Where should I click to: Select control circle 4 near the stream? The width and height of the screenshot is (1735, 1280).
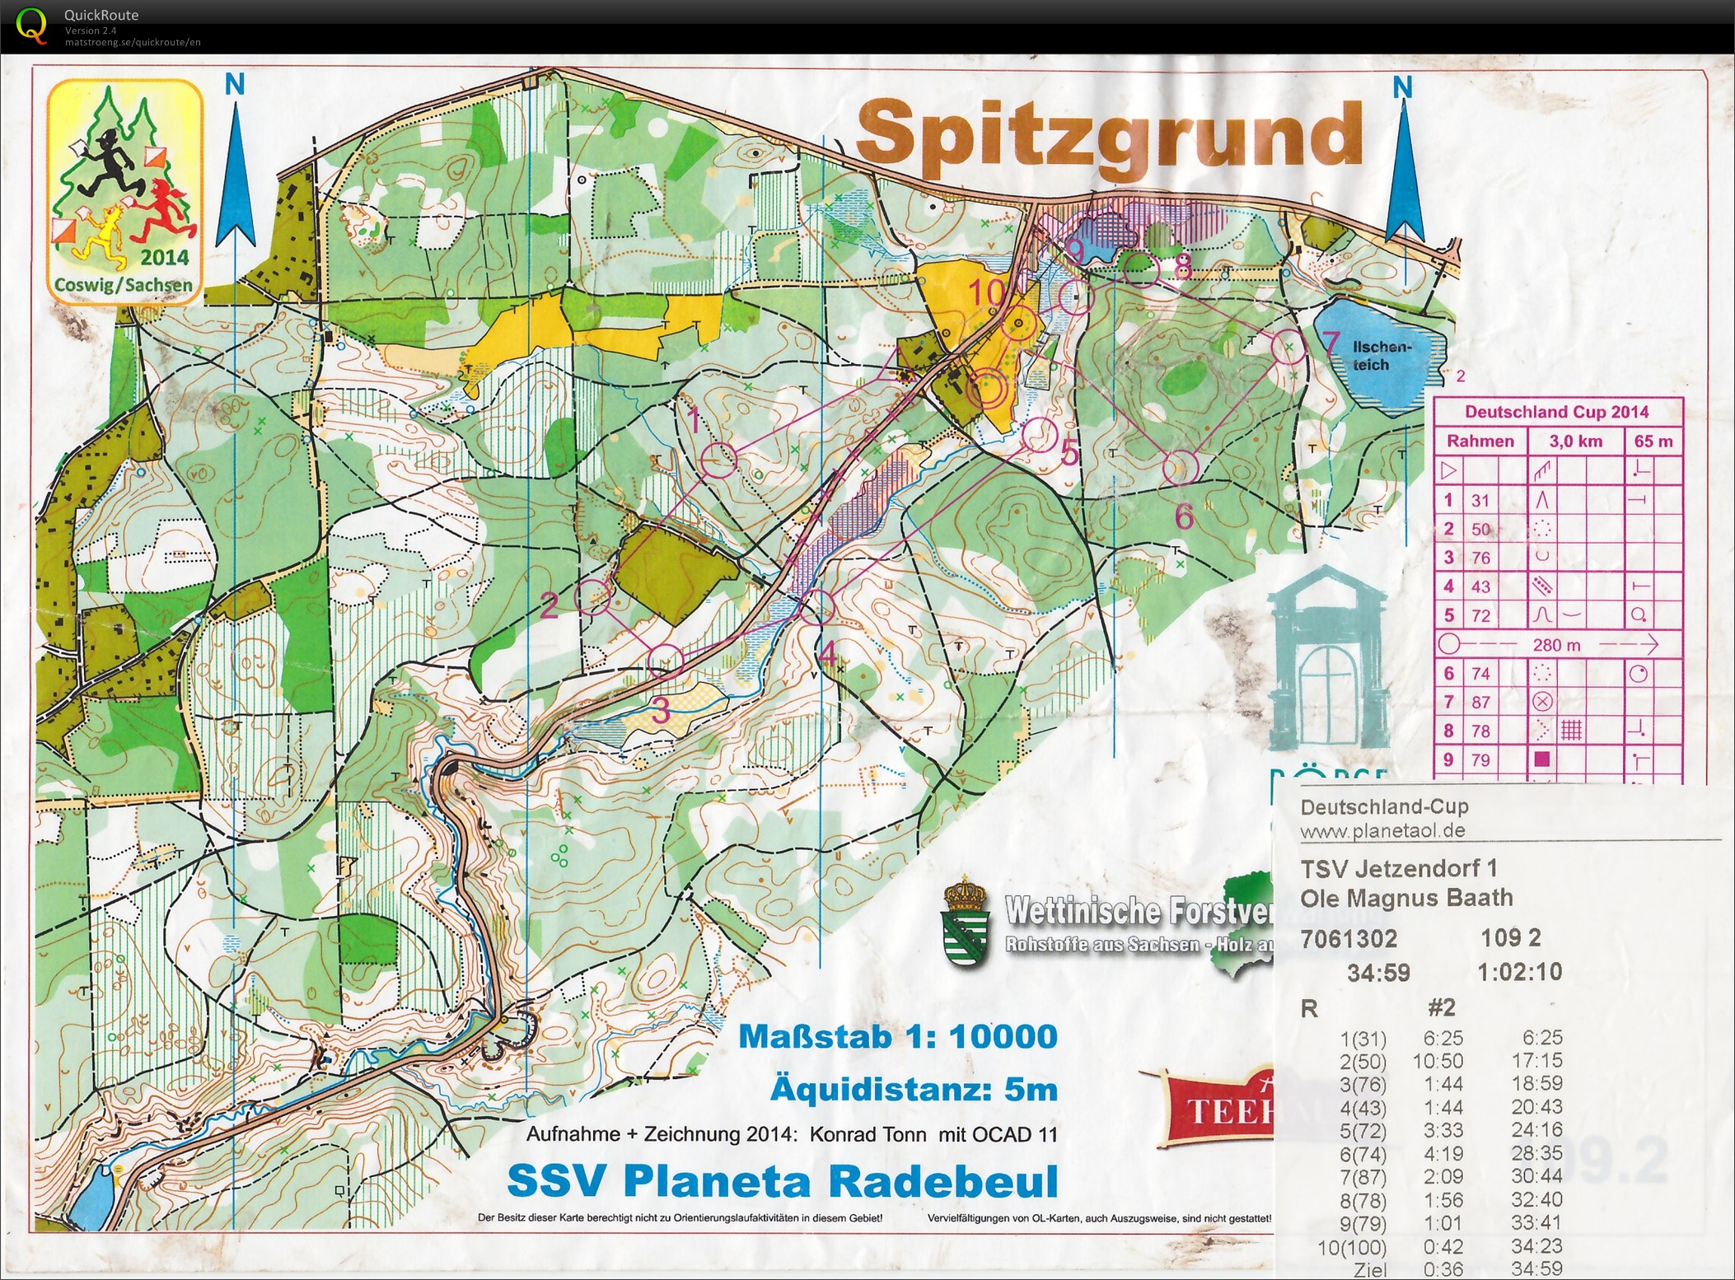(816, 608)
